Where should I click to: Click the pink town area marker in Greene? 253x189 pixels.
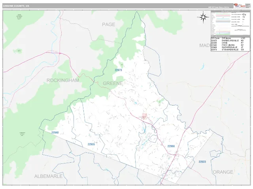[144, 116]
